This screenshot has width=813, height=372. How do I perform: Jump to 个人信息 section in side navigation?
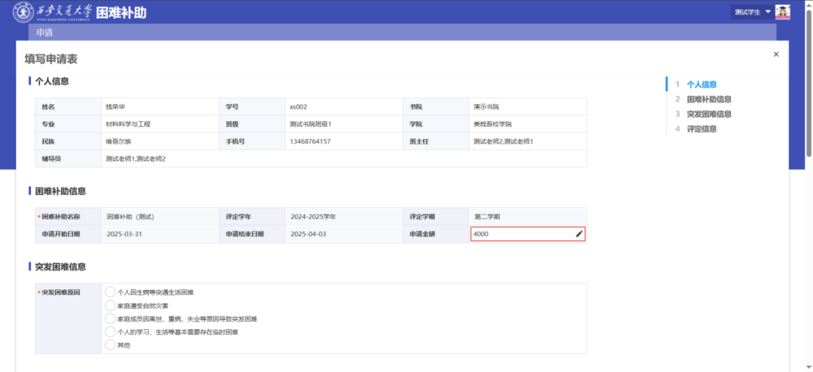click(x=701, y=84)
